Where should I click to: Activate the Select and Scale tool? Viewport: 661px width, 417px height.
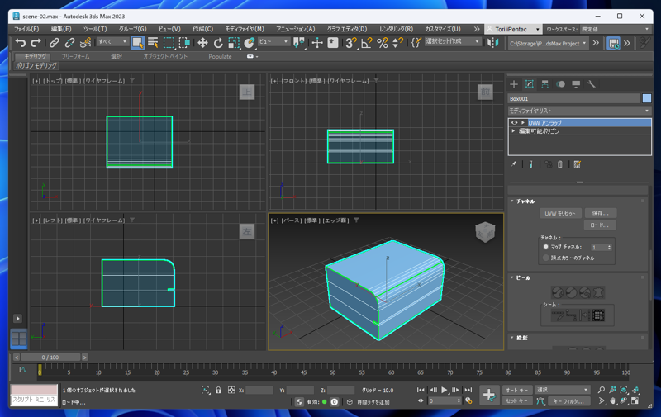(x=234, y=43)
